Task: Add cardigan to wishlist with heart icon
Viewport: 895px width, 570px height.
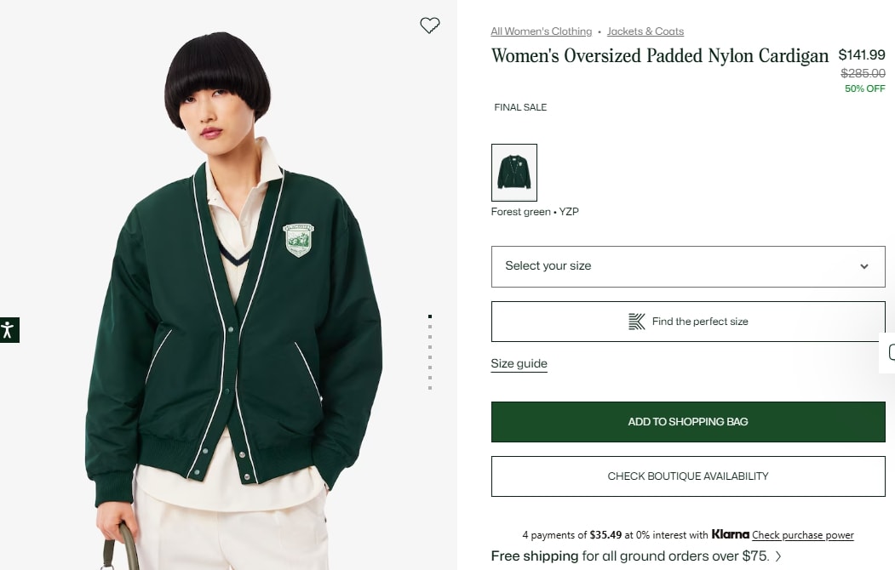Action: click(x=430, y=25)
